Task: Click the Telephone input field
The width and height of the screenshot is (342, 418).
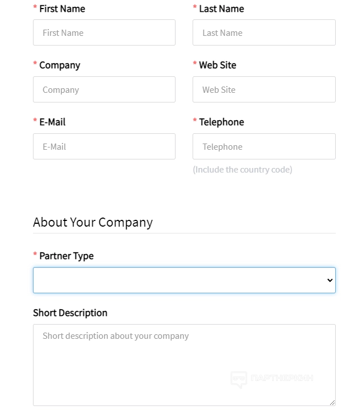Action: click(x=264, y=146)
